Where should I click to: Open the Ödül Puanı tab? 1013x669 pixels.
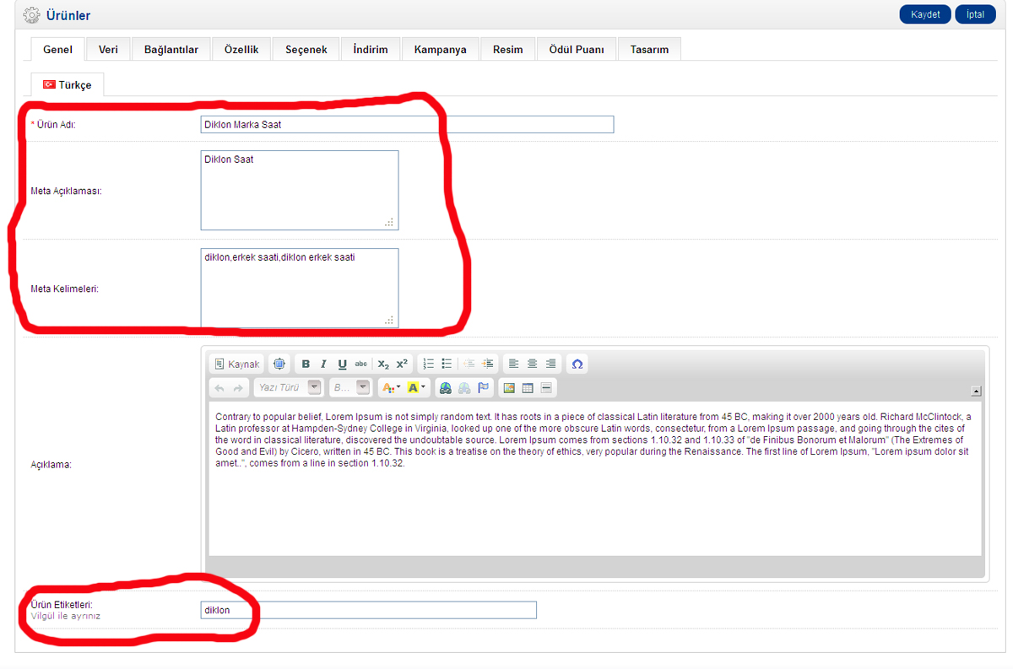[x=577, y=50]
